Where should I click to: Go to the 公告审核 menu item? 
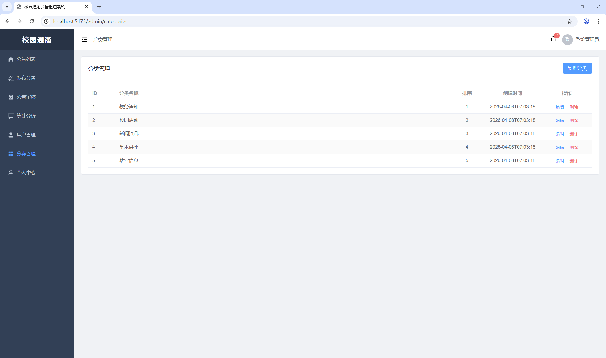(x=26, y=97)
